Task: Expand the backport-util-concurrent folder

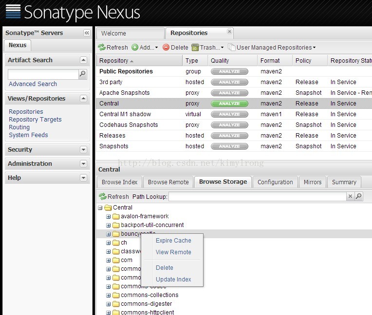Action: 108,226
